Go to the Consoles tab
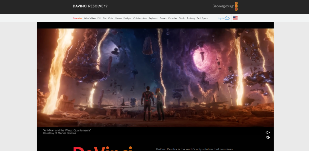309x151 pixels. pos(173,18)
